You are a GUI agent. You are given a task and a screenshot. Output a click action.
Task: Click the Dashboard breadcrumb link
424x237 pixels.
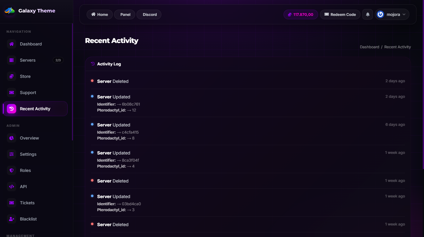point(369,47)
